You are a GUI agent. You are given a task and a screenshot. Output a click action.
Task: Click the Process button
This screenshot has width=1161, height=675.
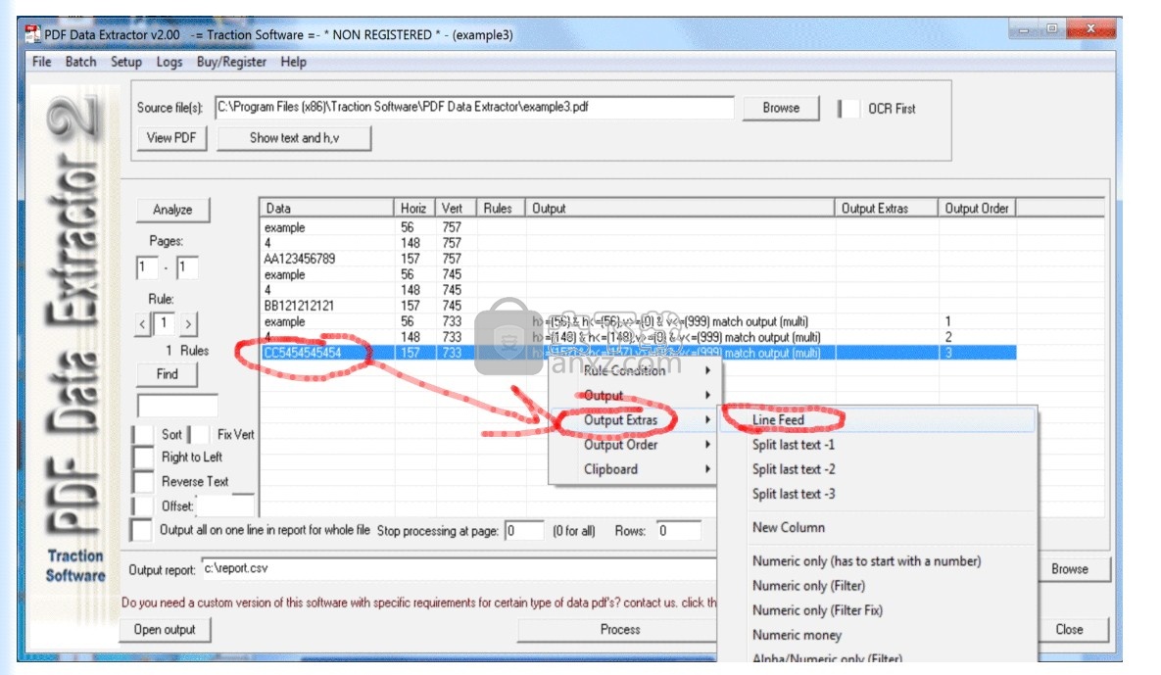tap(619, 629)
